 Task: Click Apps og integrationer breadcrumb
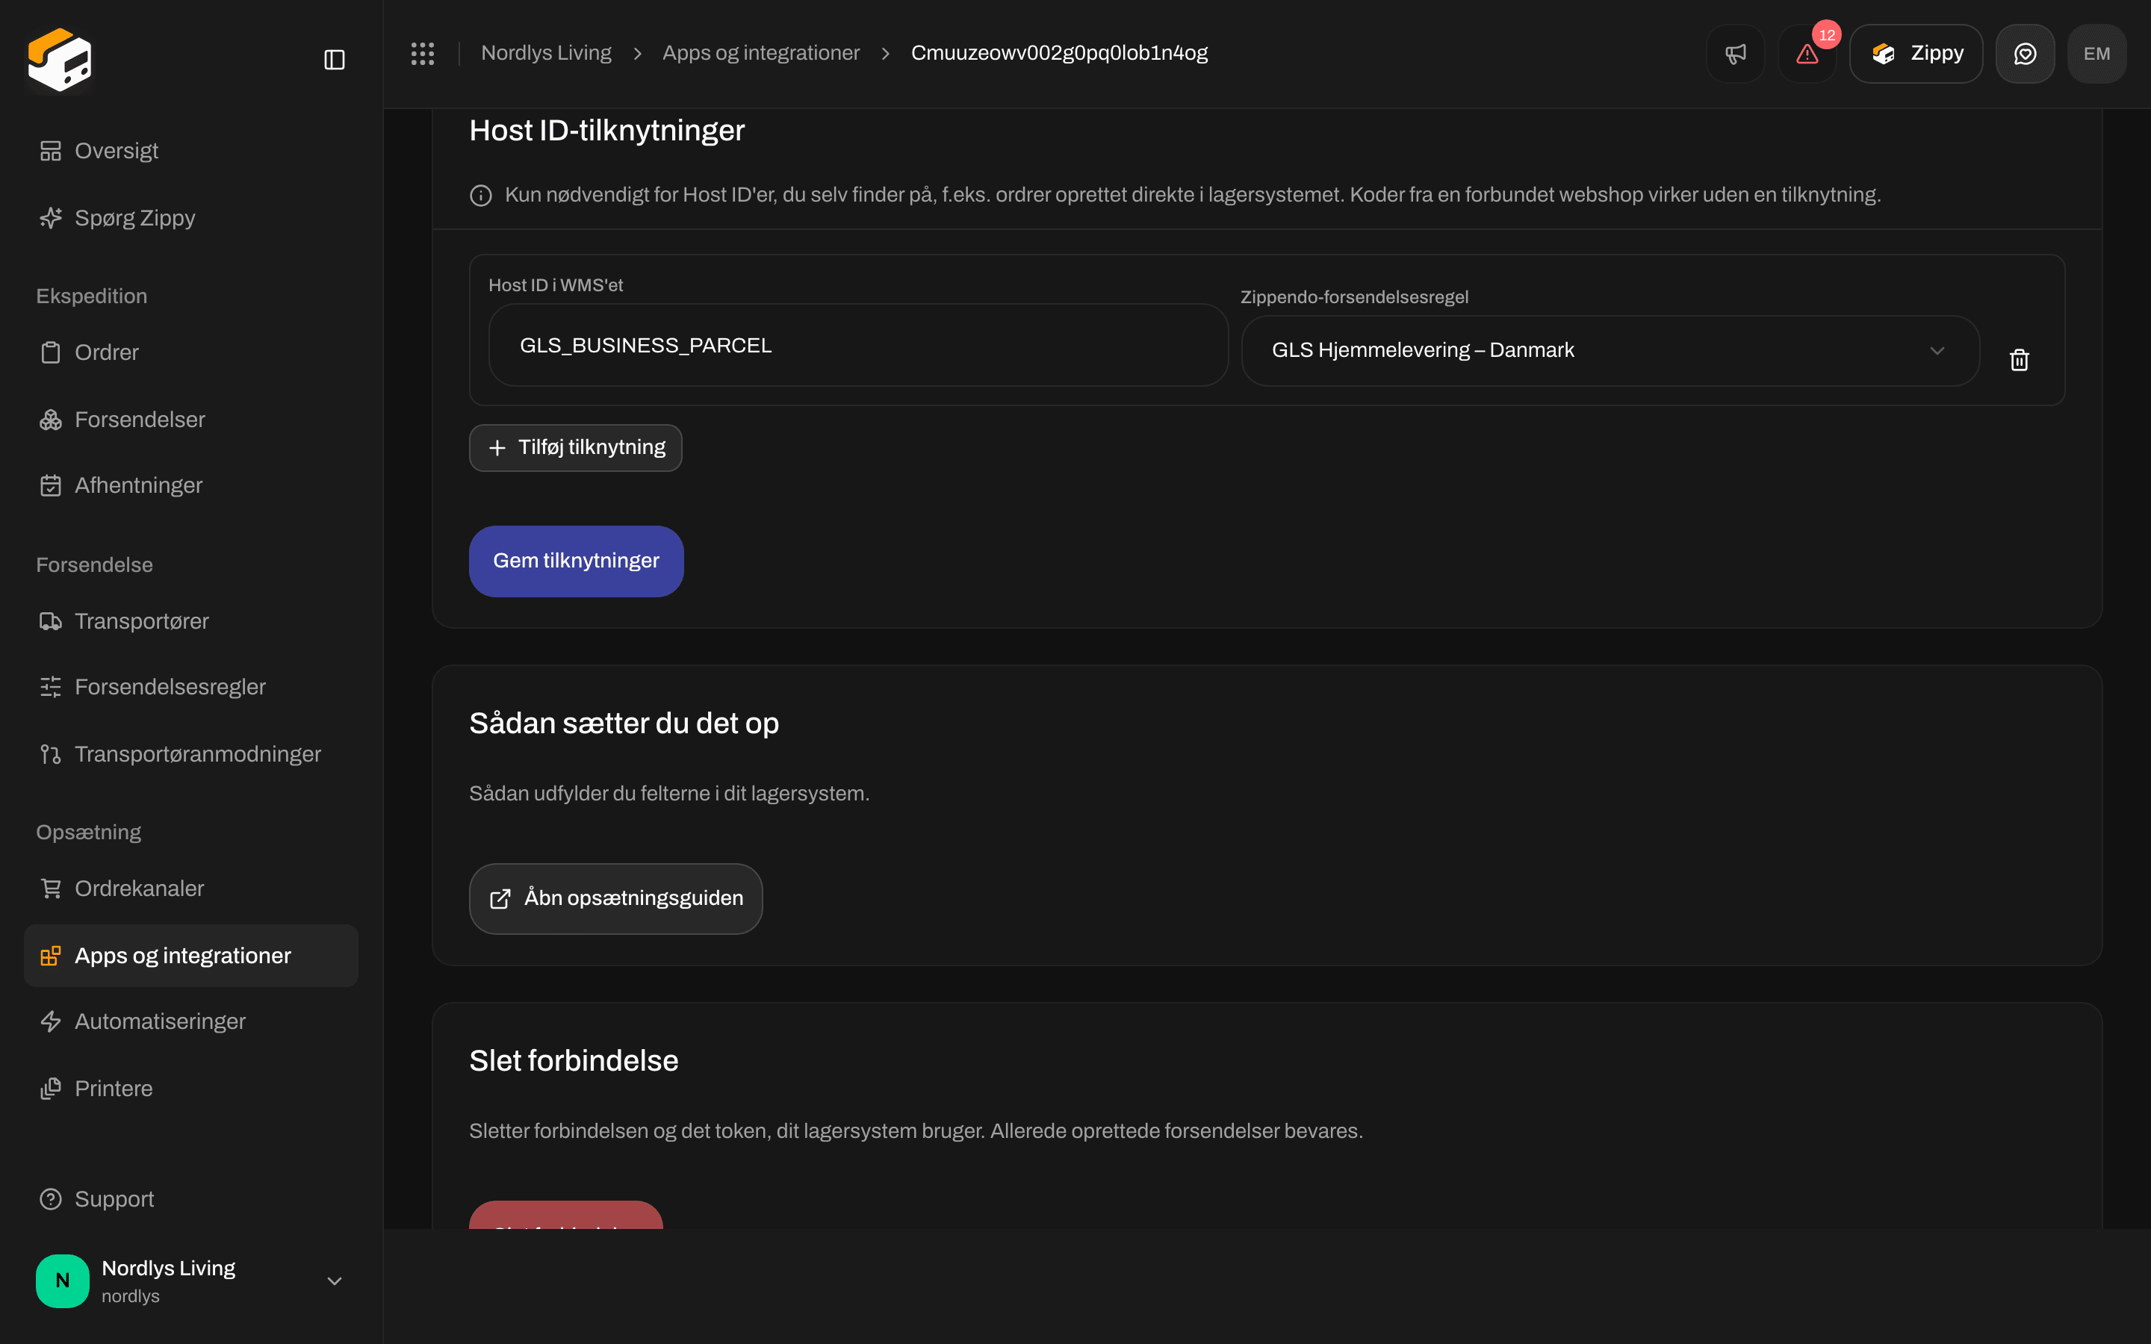click(761, 53)
